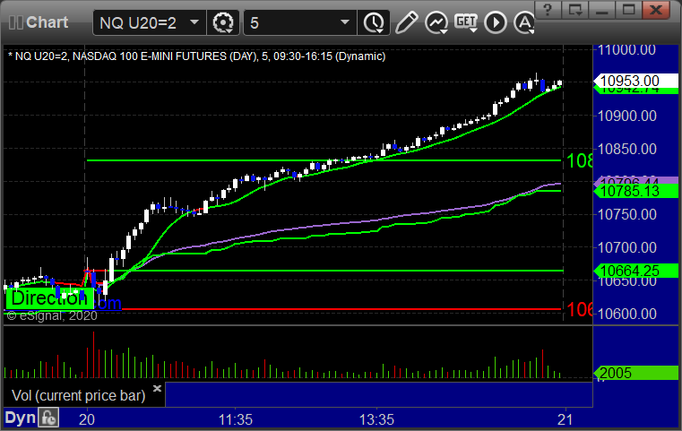
Task: Open the studies/indicator chart icon menu
Action: pos(436,22)
